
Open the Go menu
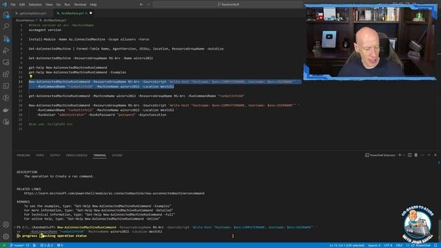coord(59,5)
